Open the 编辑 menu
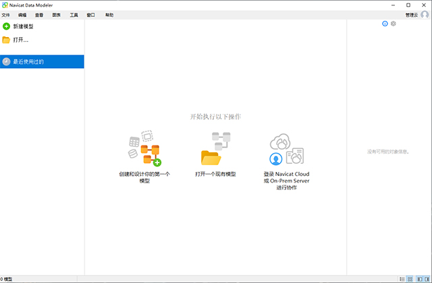The height and width of the screenshot is (283, 432). point(22,15)
